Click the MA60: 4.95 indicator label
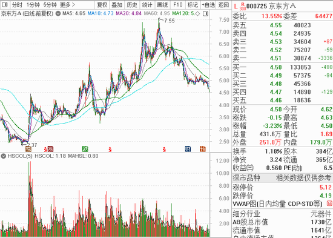Screen dimensions: 333x238 [157, 13]
